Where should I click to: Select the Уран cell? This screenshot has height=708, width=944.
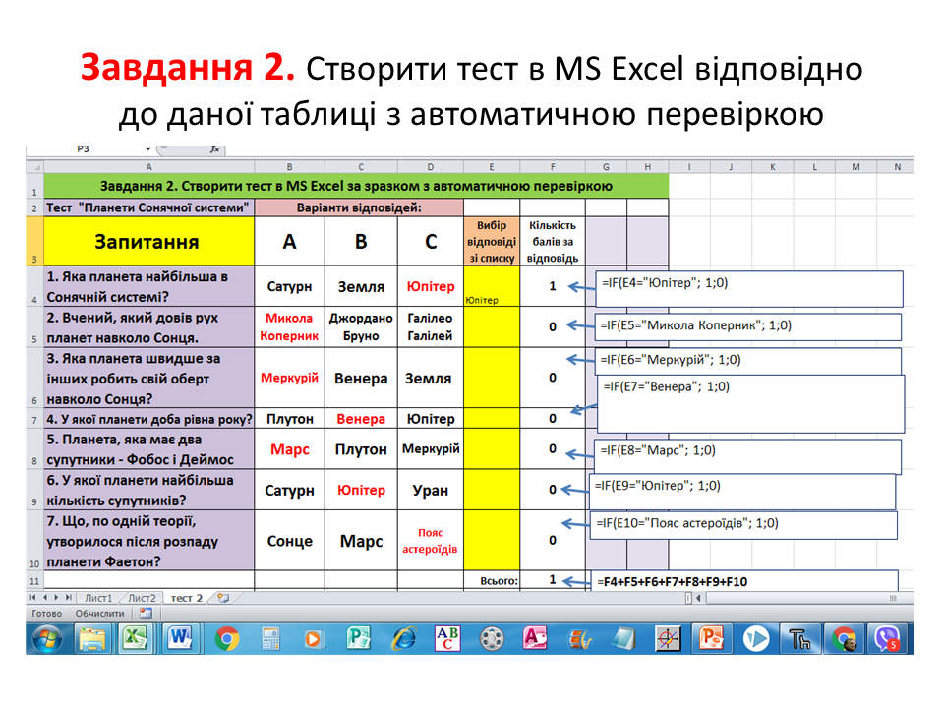tap(430, 490)
